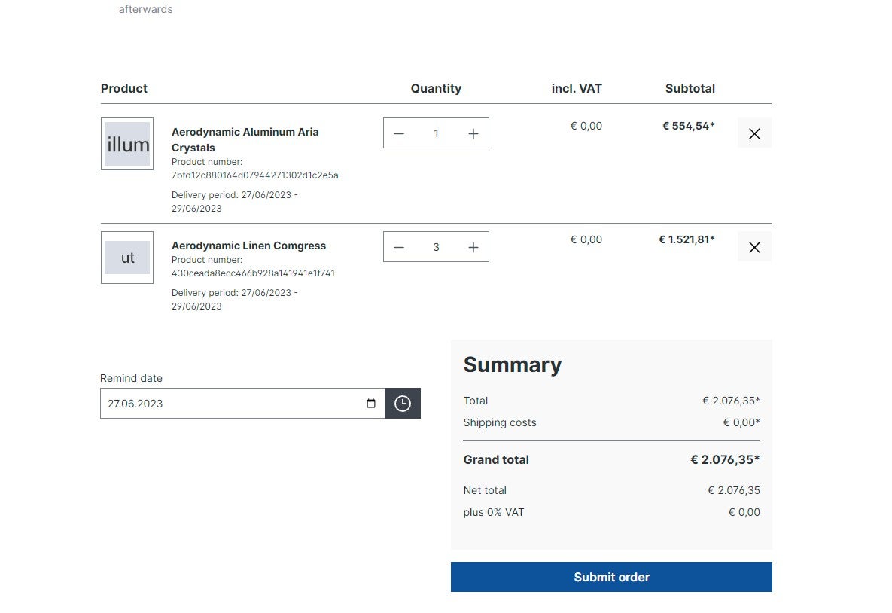The width and height of the screenshot is (892, 613).
Task: Click subtotal € 1.521,81*
Action: [687, 239]
